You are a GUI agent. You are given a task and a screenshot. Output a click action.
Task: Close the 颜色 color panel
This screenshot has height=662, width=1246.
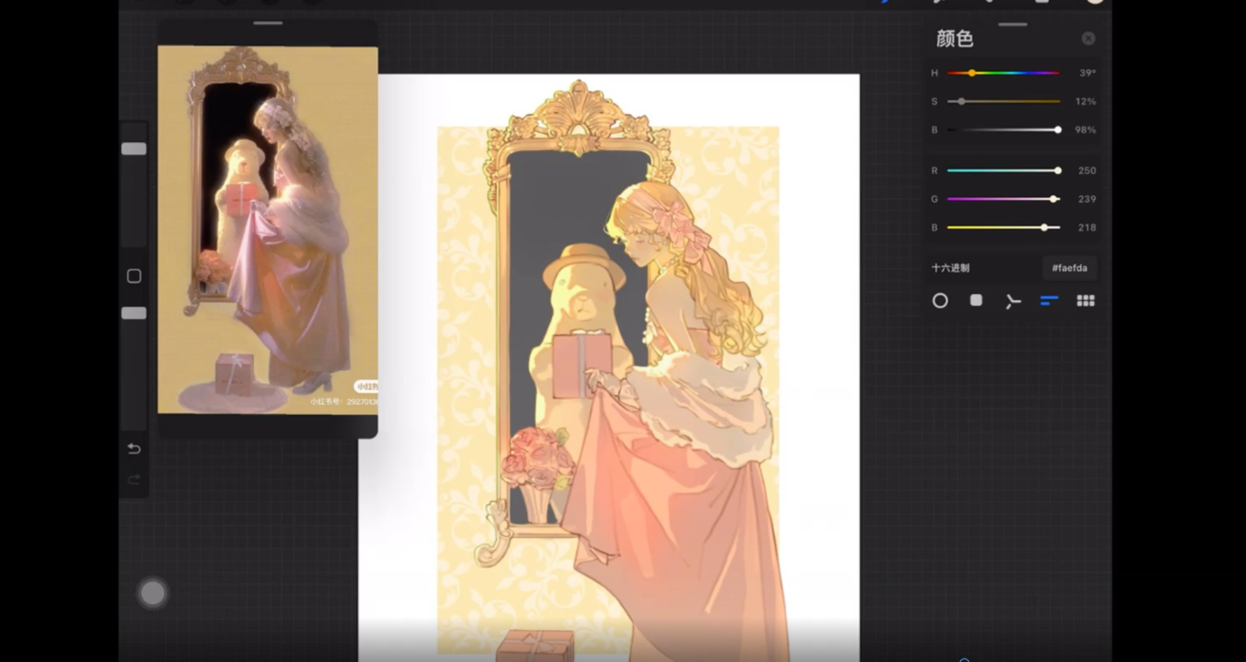(1088, 39)
